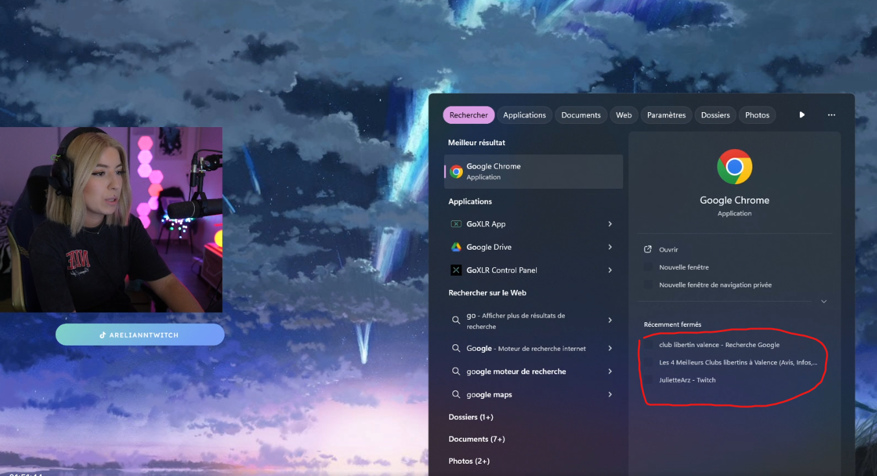The width and height of the screenshot is (877, 476).
Task: Open the Dossiers (1+) results section
Action: pyautogui.click(x=471, y=417)
